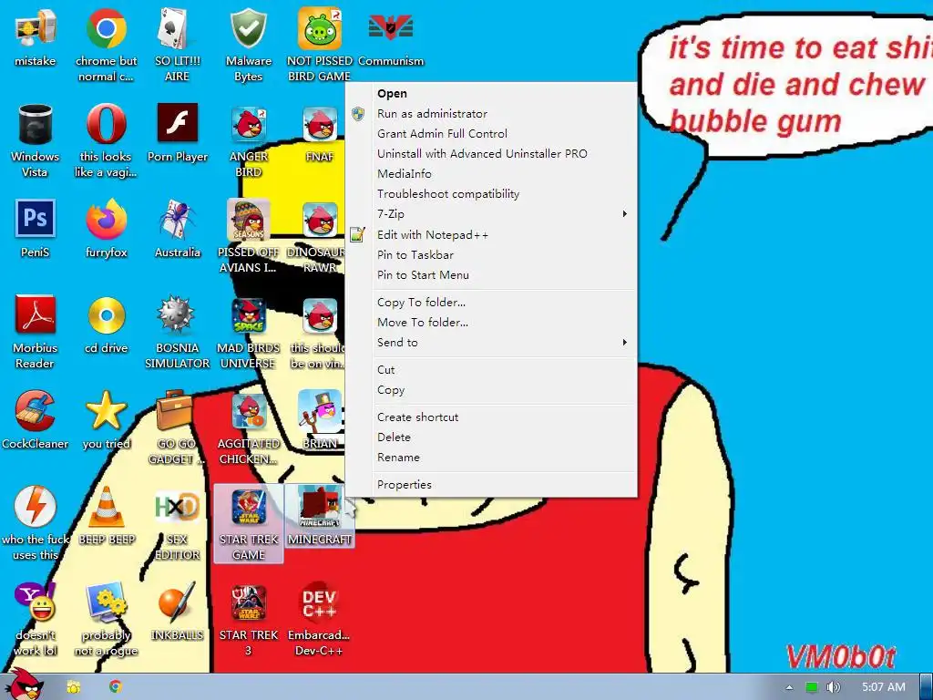Expand the 'Send to' submenu
The height and width of the screenshot is (700, 933).
point(491,343)
